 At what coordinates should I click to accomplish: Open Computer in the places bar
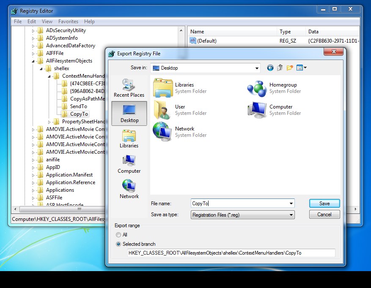[x=129, y=164]
